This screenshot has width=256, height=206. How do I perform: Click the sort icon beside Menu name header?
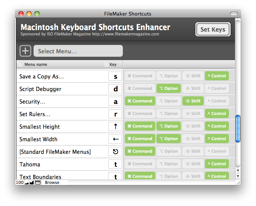(x=21, y=65)
